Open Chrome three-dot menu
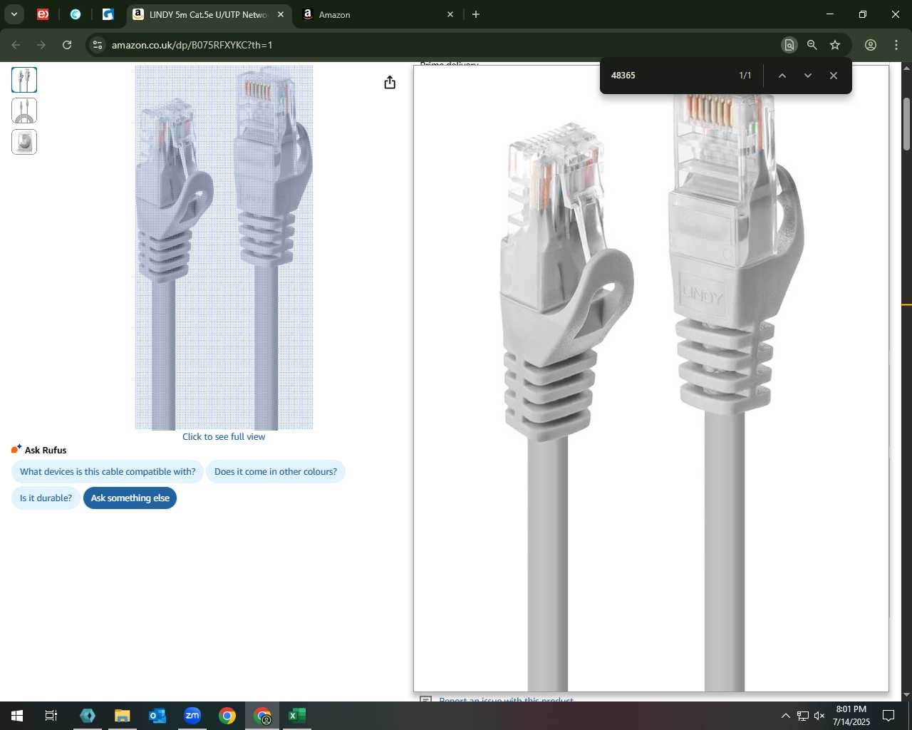Screen dimensions: 912x730 [896, 45]
